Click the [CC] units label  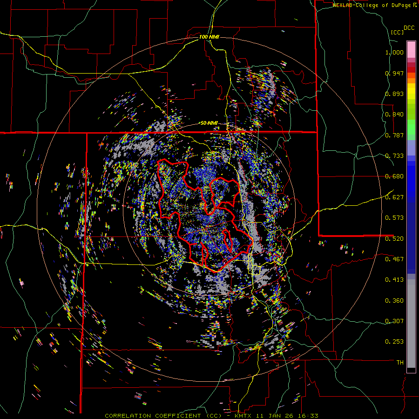pos(397,32)
